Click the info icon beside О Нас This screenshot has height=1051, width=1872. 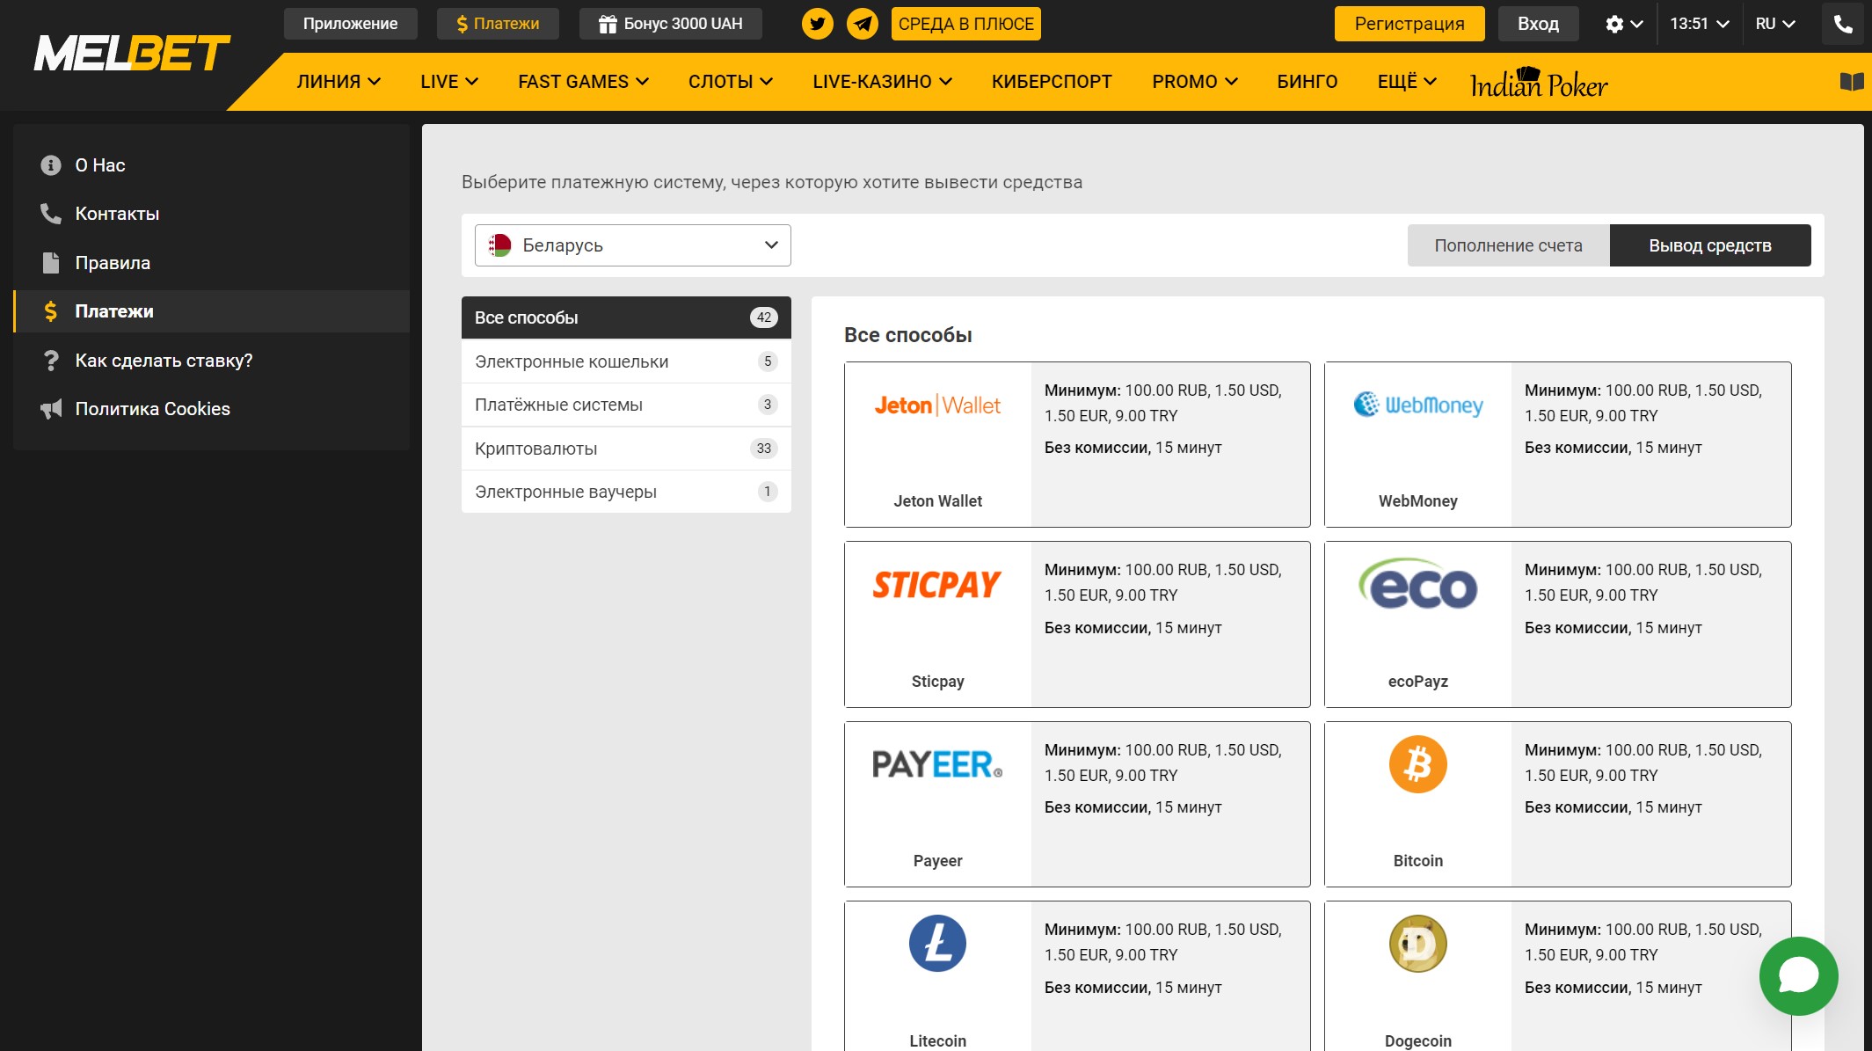(x=51, y=165)
